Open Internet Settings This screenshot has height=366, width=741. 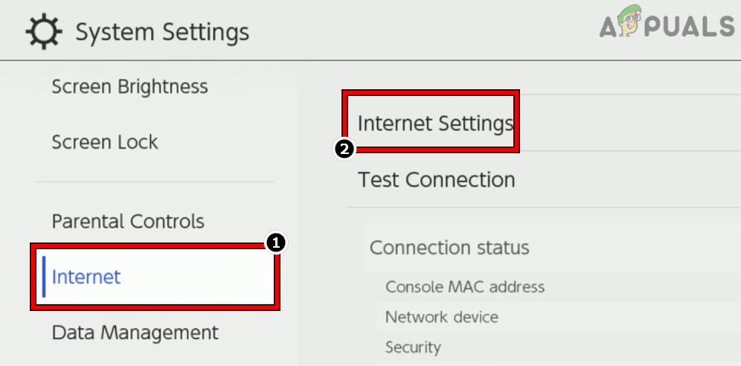click(x=435, y=123)
